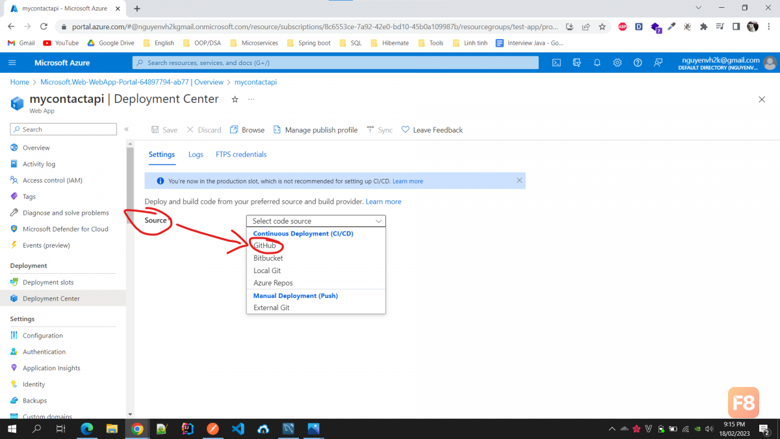Open the more options ellipsis by title
The height and width of the screenshot is (439, 780).
(x=251, y=99)
